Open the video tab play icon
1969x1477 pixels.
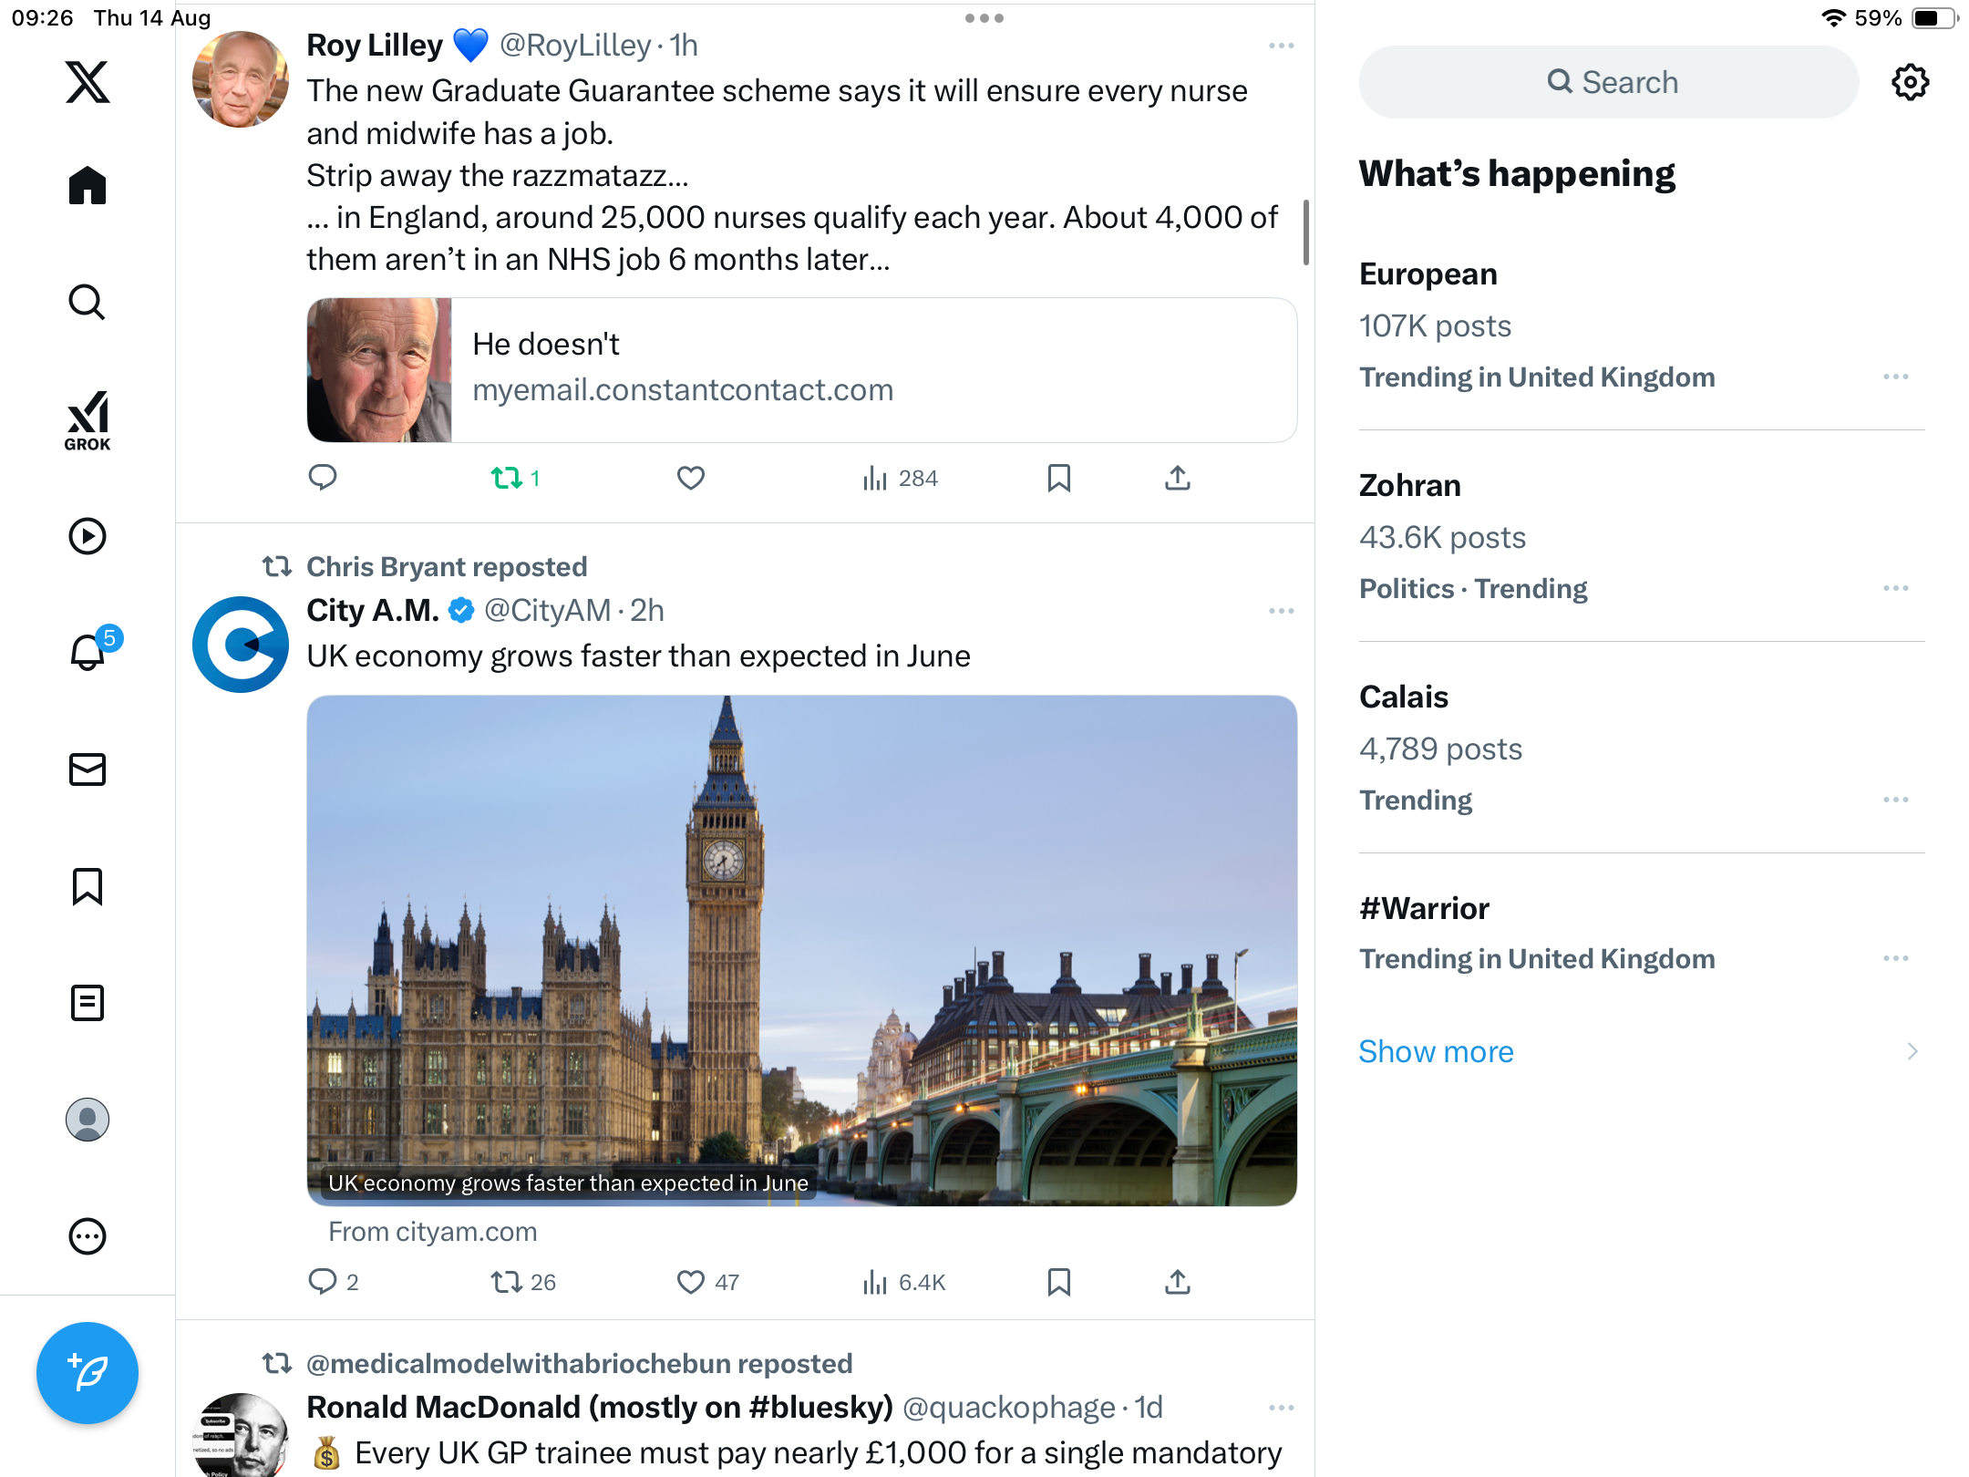click(x=88, y=536)
